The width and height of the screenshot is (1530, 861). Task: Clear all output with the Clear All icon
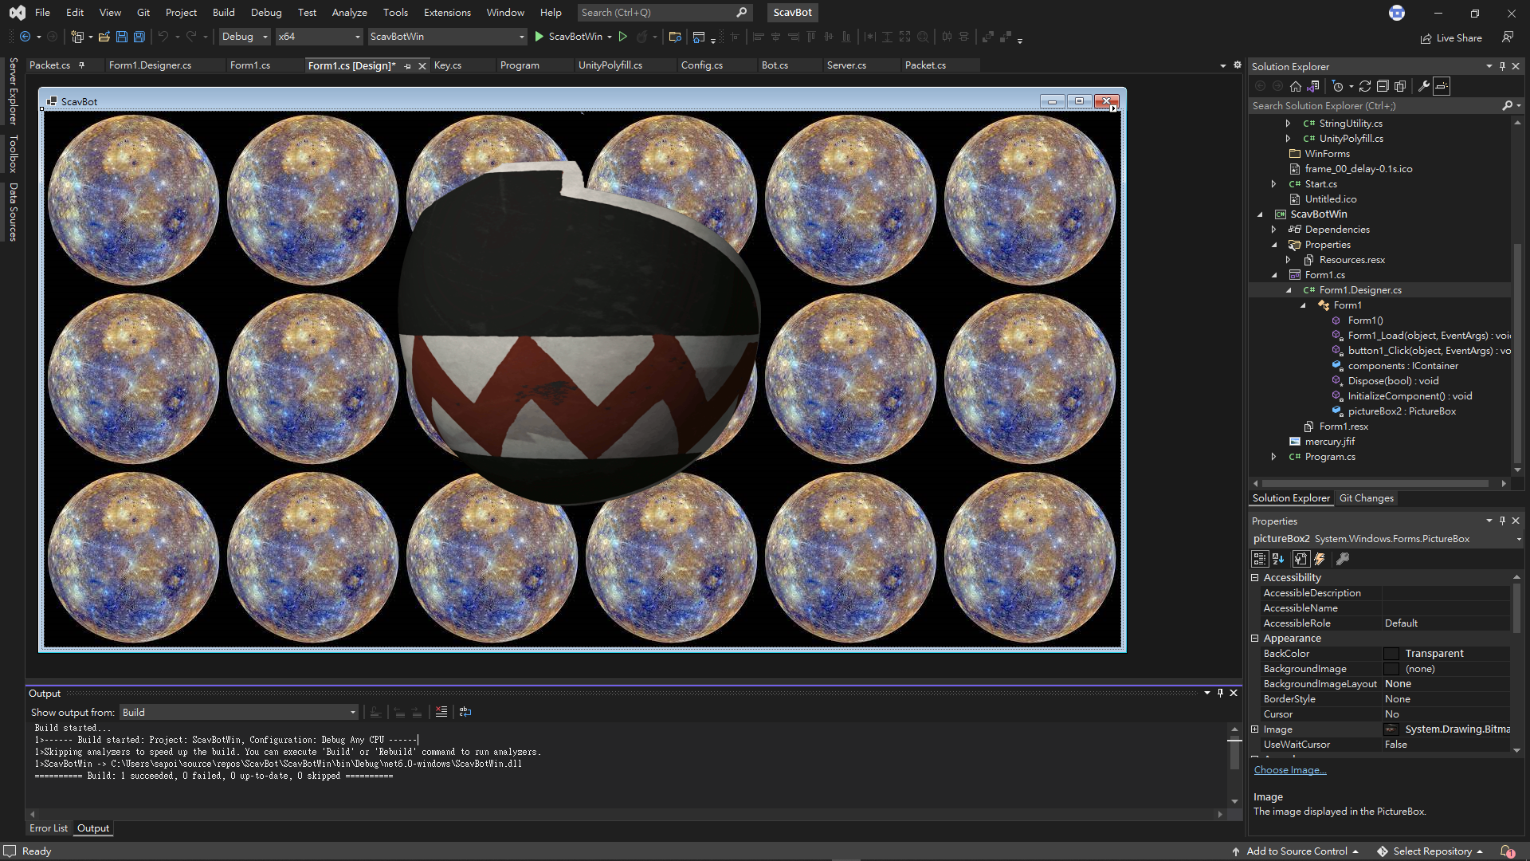point(441,712)
